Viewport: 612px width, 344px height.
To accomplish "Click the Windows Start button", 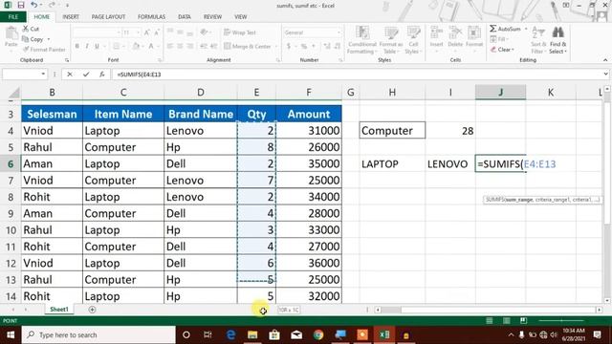I will point(11,334).
